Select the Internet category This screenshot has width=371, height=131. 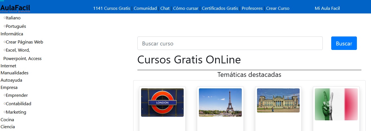(8, 66)
